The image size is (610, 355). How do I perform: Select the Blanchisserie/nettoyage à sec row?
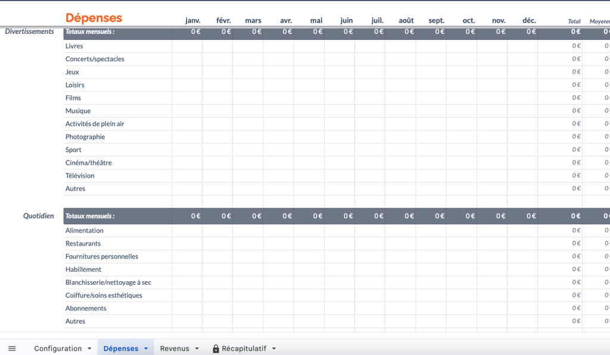point(108,282)
